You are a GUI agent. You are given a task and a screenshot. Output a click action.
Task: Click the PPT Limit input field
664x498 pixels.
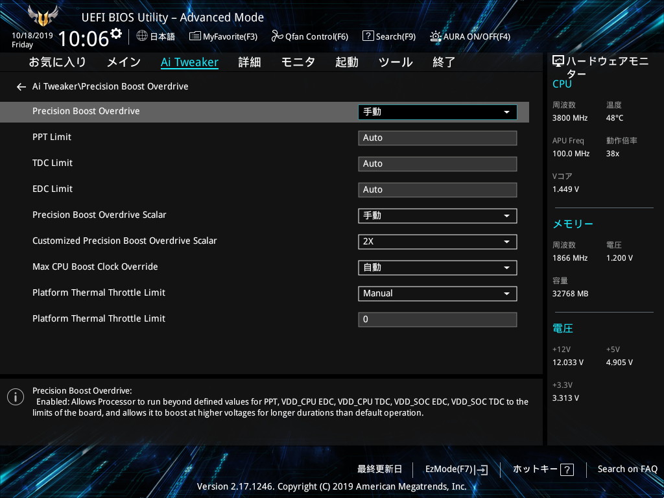point(438,138)
